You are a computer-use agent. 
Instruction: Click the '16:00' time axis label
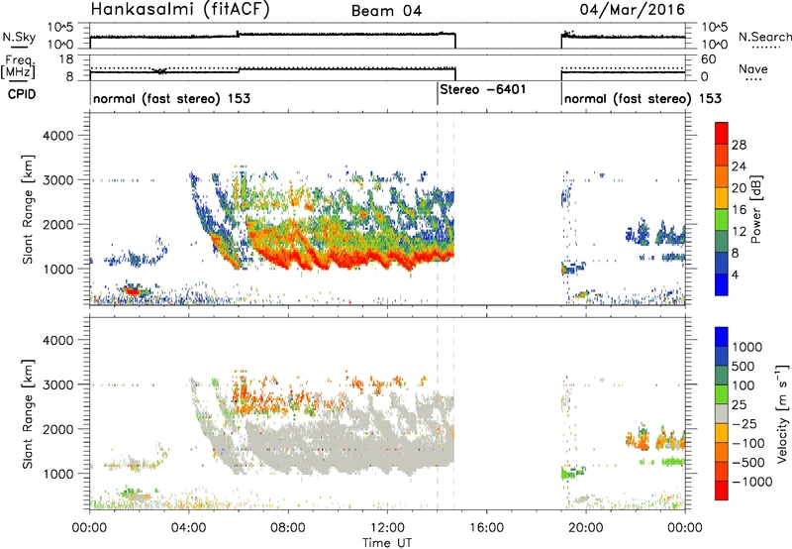pyautogui.click(x=486, y=528)
